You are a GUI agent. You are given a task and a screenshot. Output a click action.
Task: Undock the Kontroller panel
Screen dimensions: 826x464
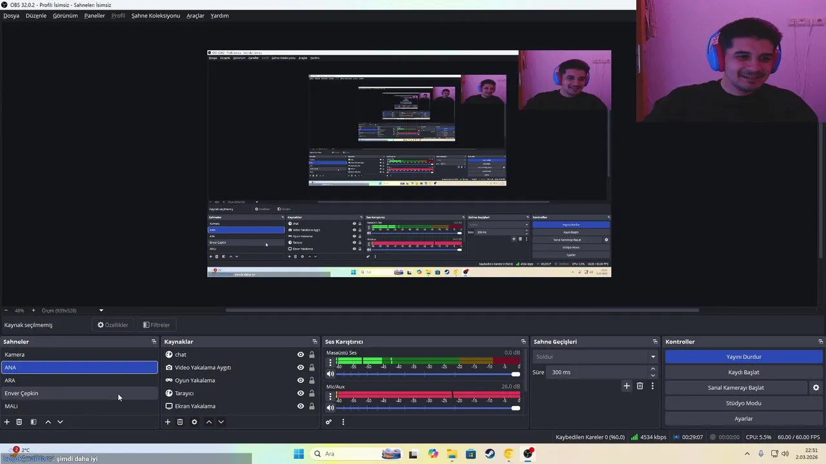tap(821, 342)
